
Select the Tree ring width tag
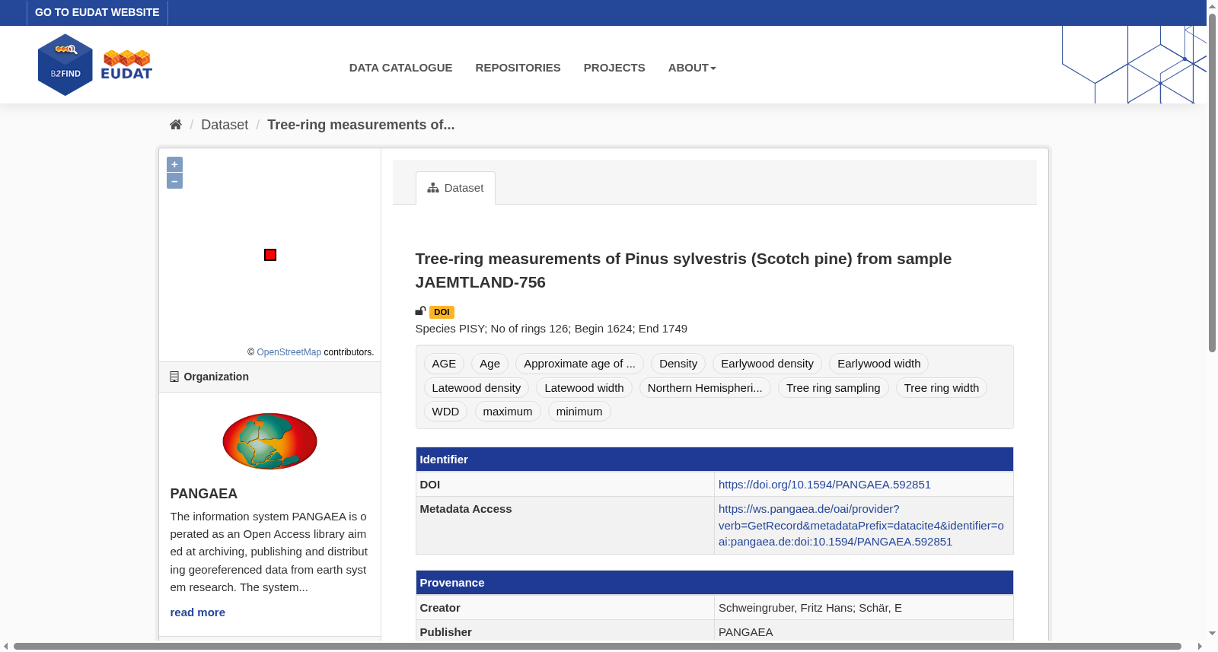pyautogui.click(x=942, y=388)
